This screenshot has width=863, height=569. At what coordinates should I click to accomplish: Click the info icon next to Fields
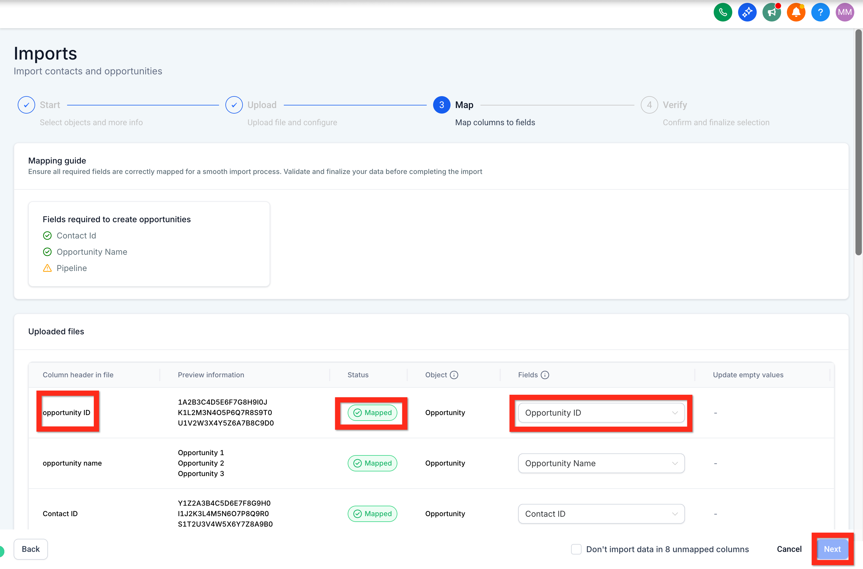click(545, 375)
